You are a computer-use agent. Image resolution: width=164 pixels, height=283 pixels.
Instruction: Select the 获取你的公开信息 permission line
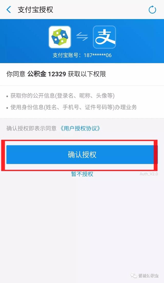tap(62, 96)
